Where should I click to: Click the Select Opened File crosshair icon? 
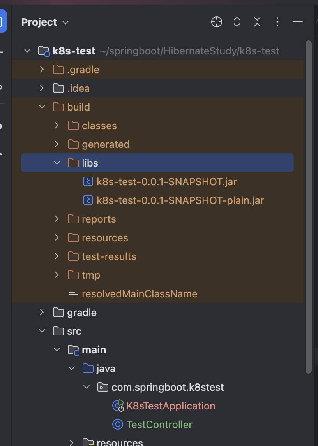[217, 22]
